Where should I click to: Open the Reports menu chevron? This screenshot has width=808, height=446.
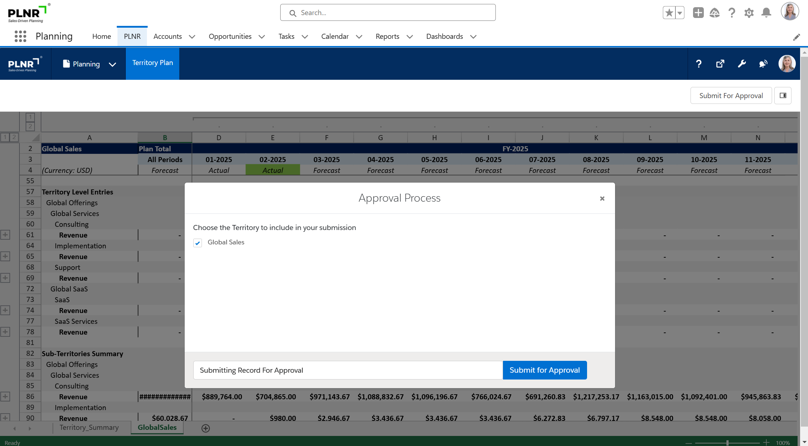click(x=410, y=37)
